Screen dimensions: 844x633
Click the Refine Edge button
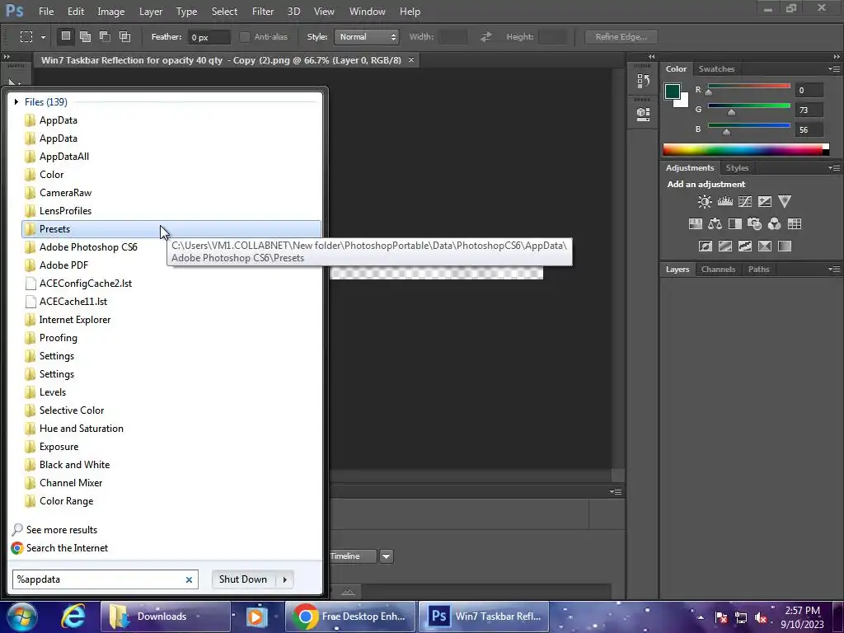click(621, 36)
